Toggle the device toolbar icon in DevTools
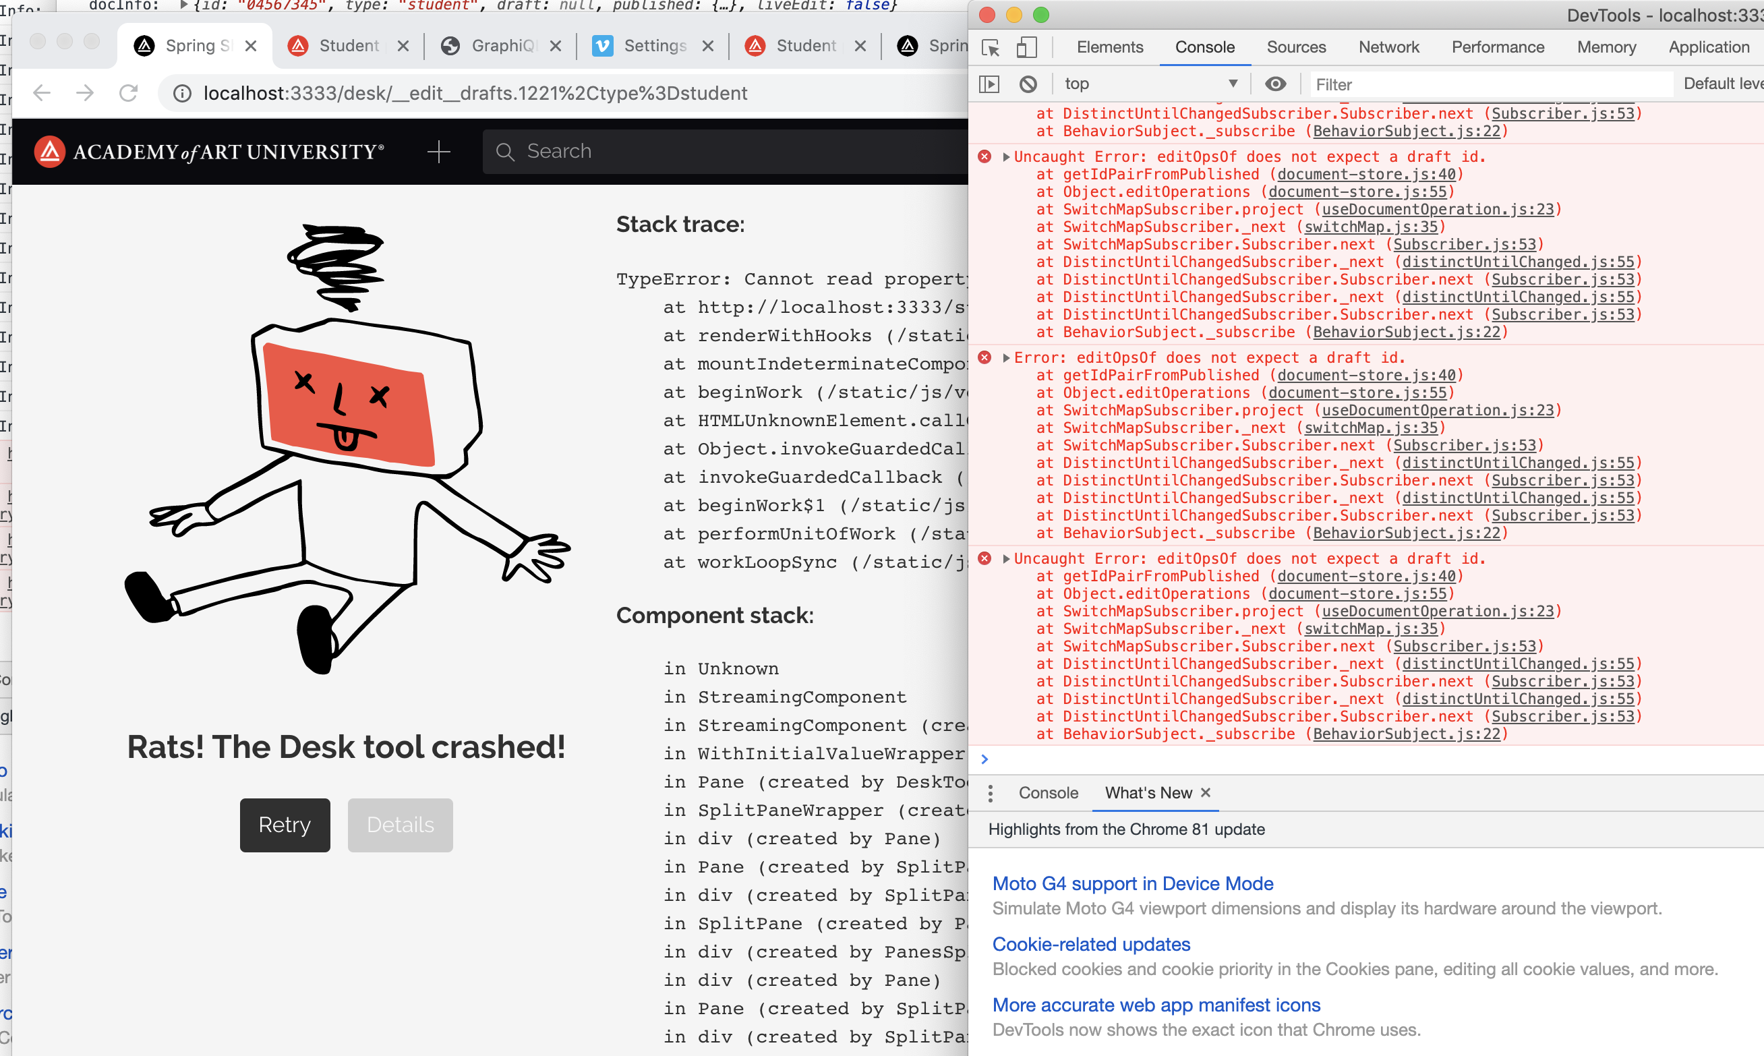This screenshot has width=1764, height=1056. 1026,48
